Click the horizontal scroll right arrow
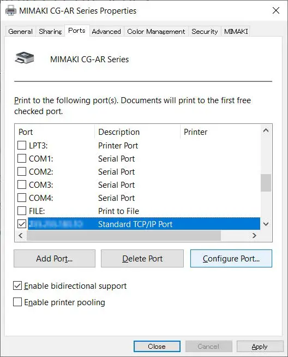Screen dimensions: 288x357 (254, 236)
